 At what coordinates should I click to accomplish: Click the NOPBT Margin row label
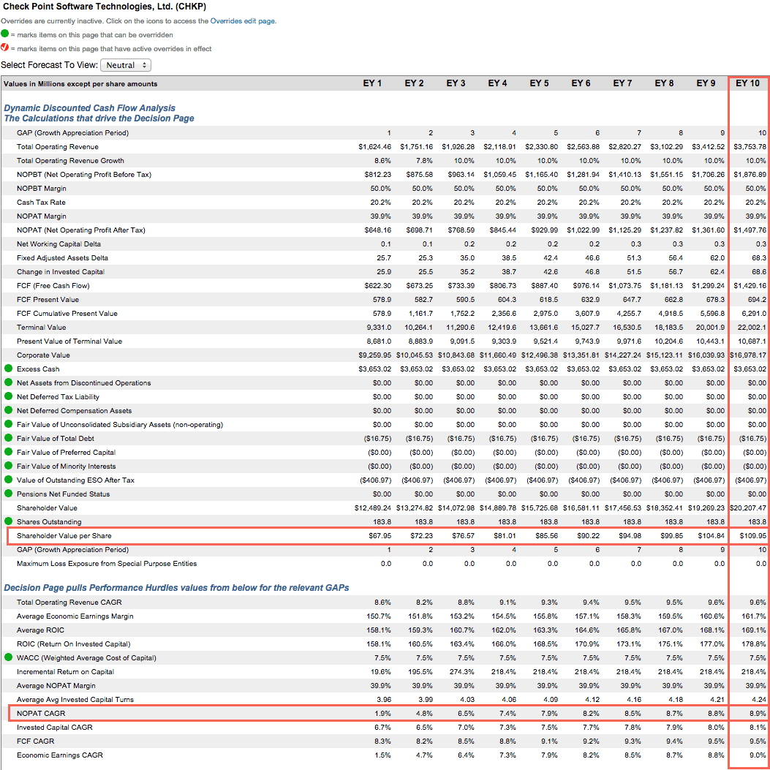[x=41, y=189]
